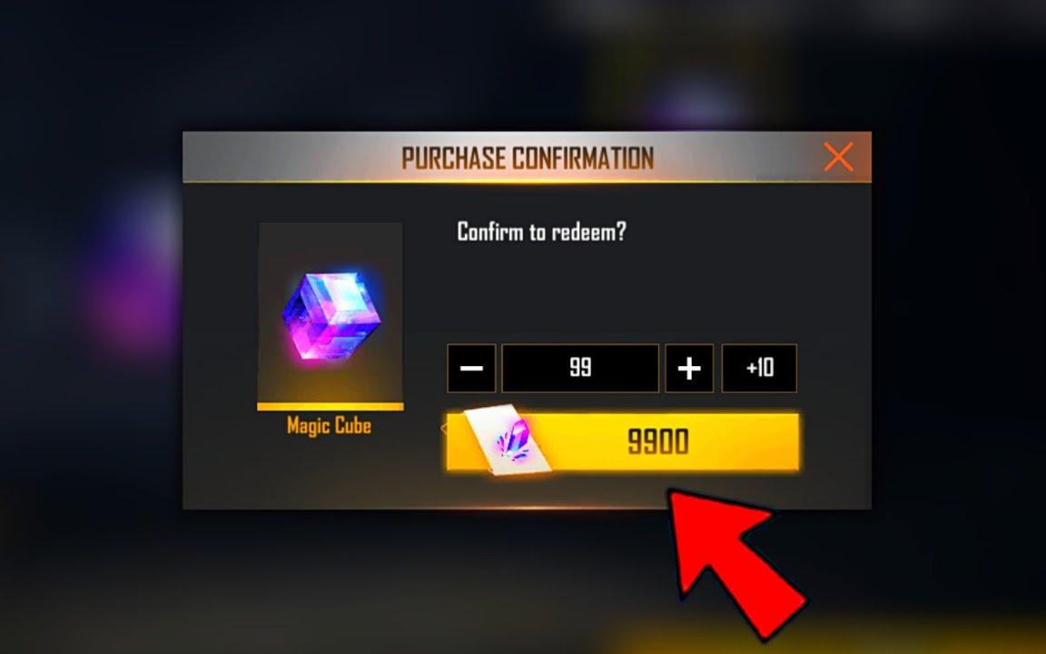
Task: Select the Magic Cube item name label
Action: 329,426
